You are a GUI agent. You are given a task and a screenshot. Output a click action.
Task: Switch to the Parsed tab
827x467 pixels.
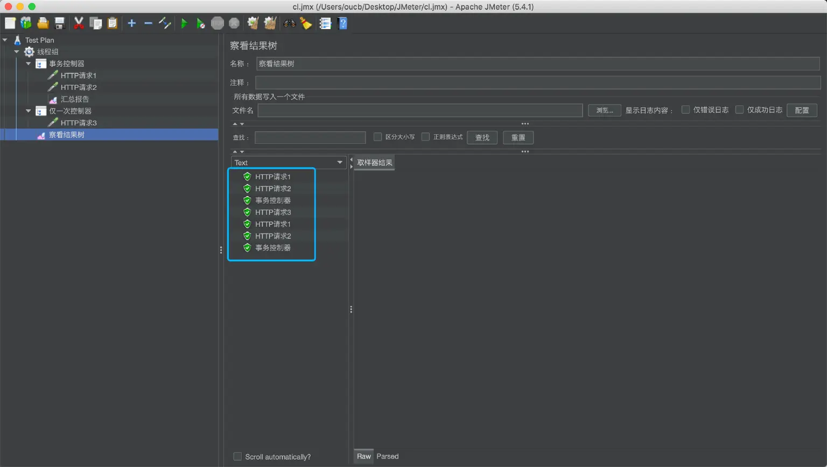387,456
